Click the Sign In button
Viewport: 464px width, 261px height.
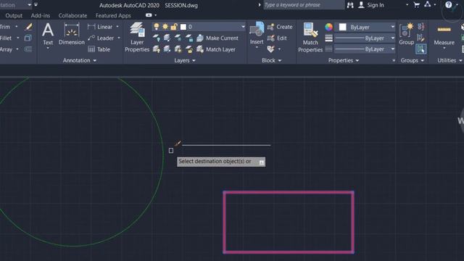tap(371, 5)
